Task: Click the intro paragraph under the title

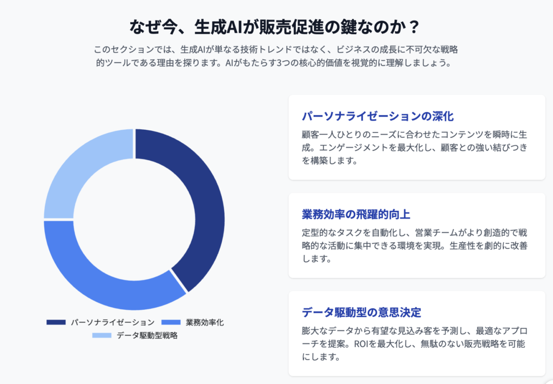Action: [276, 56]
